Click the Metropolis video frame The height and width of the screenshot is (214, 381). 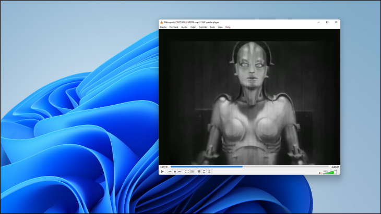click(x=249, y=97)
